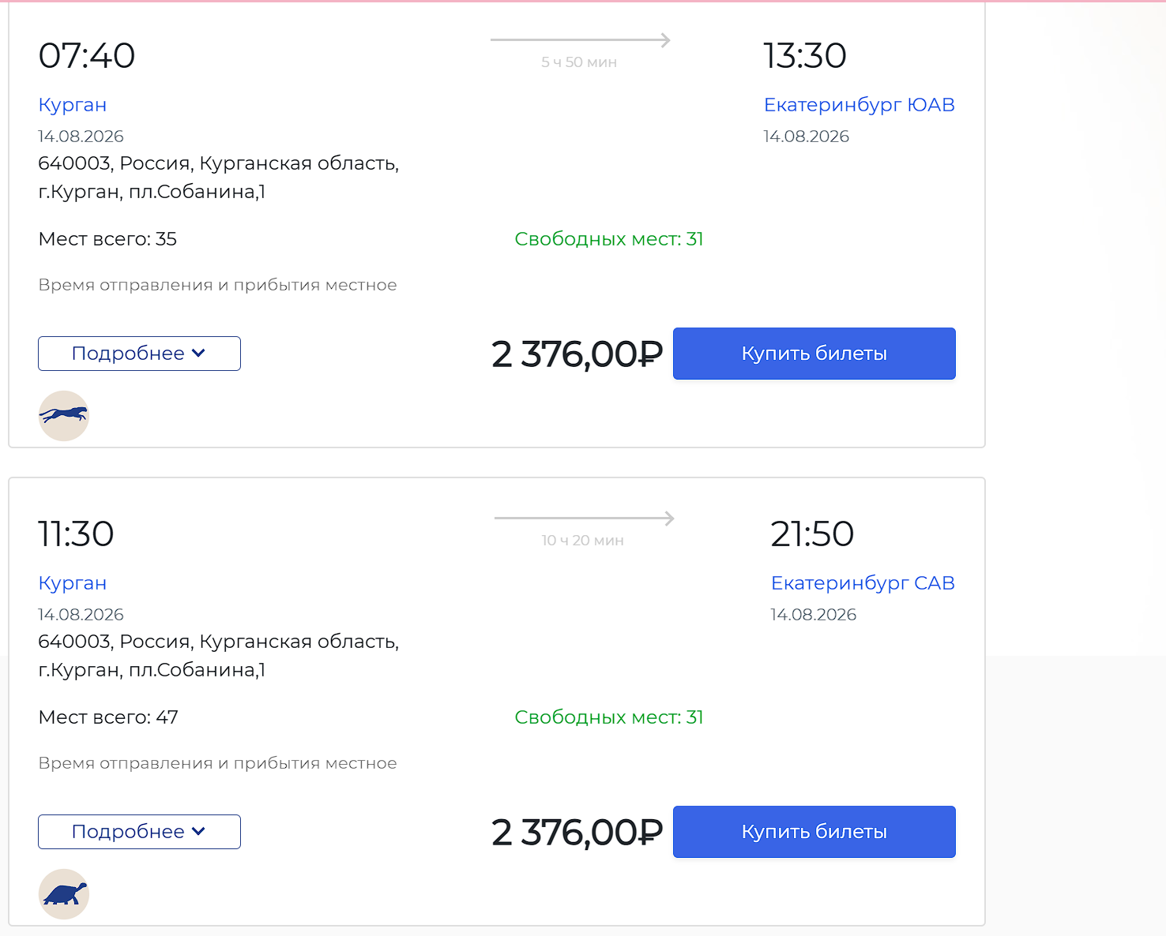1166x936 pixels.
Task: Buy tickets for the 07:40 bus
Action: click(814, 354)
